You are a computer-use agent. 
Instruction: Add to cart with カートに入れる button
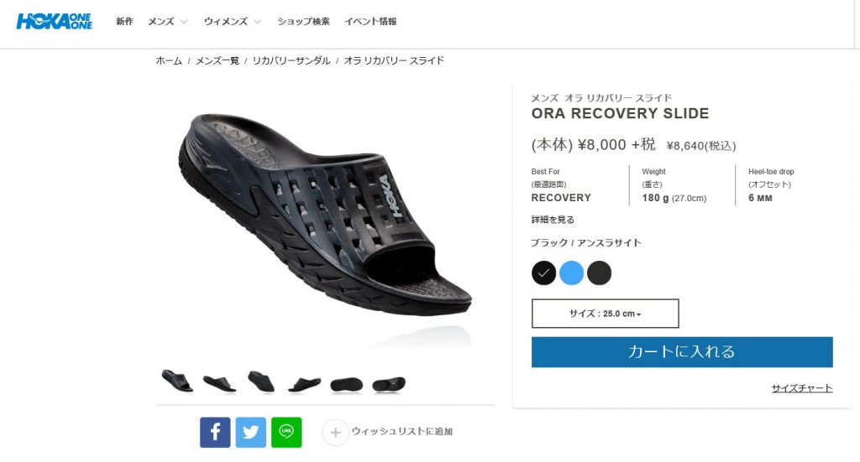tap(682, 352)
